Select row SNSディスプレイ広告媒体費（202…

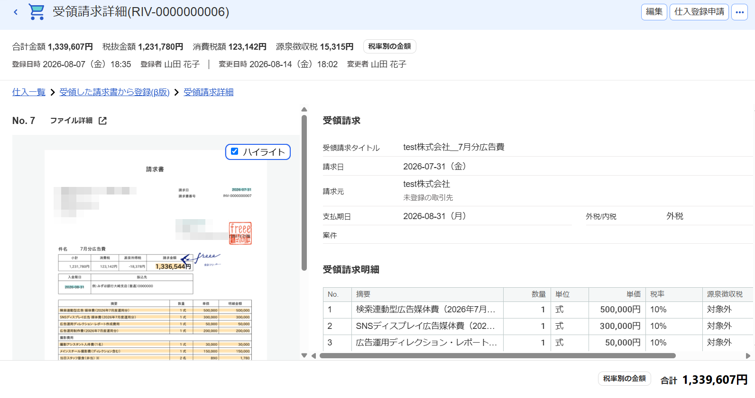click(x=538, y=326)
